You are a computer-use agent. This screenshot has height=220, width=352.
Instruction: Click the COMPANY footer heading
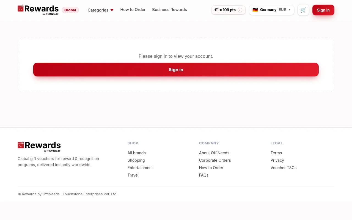[209, 143]
